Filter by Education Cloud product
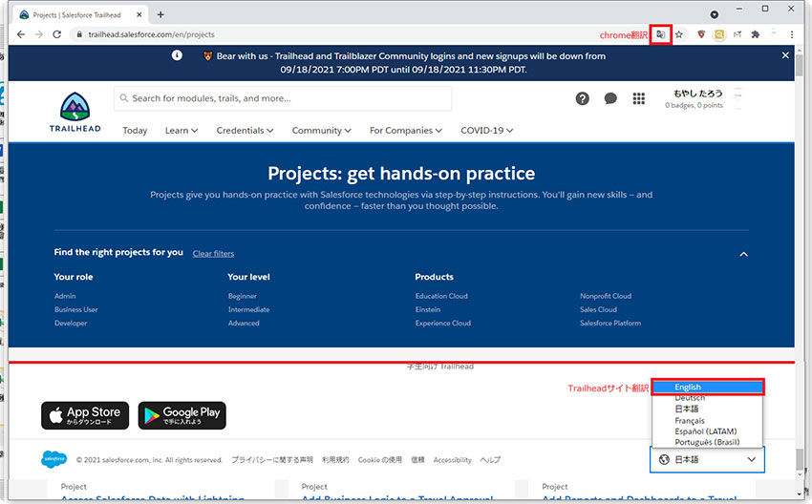812x504 pixels. [441, 296]
